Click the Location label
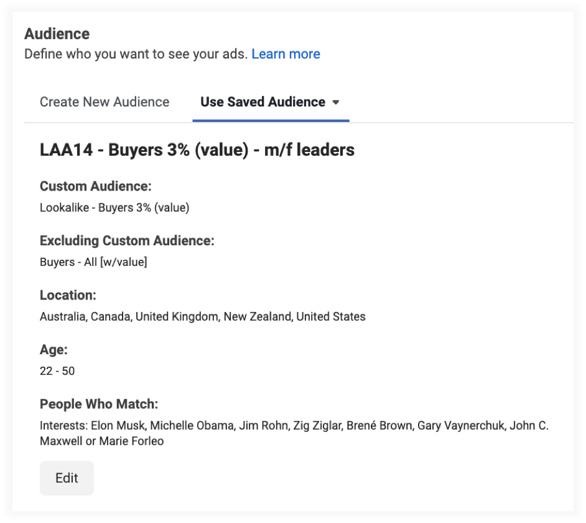 [68, 295]
